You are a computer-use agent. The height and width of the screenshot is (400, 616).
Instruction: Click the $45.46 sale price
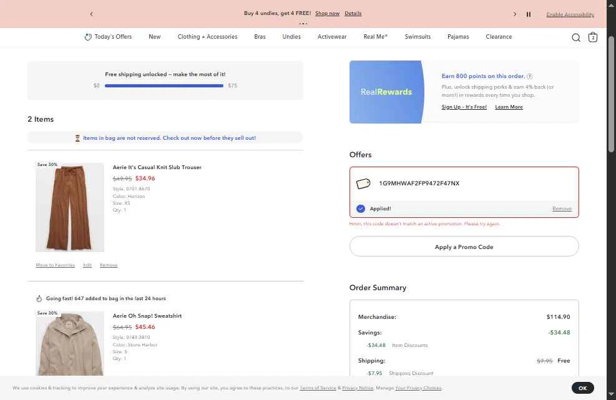coord(145,327)
